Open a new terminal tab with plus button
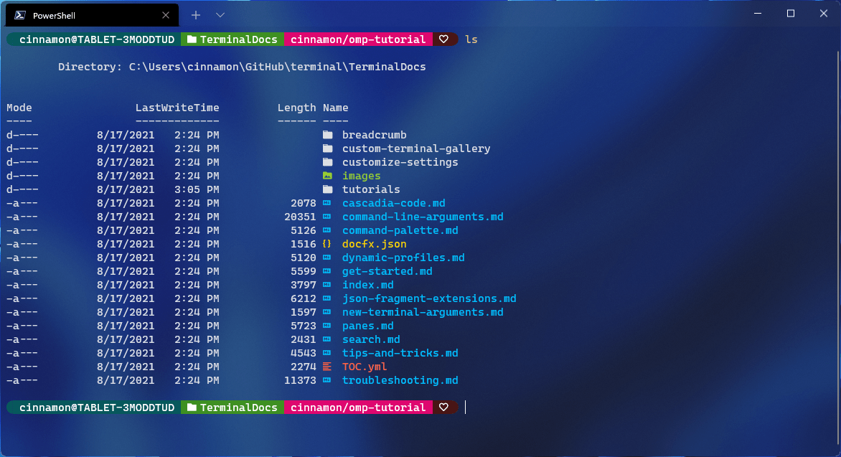The height and width of the screenshot is (457, 841). tap(196, 14)
